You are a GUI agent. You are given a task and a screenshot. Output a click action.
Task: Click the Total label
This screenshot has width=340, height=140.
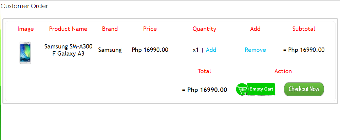(204, 71)
